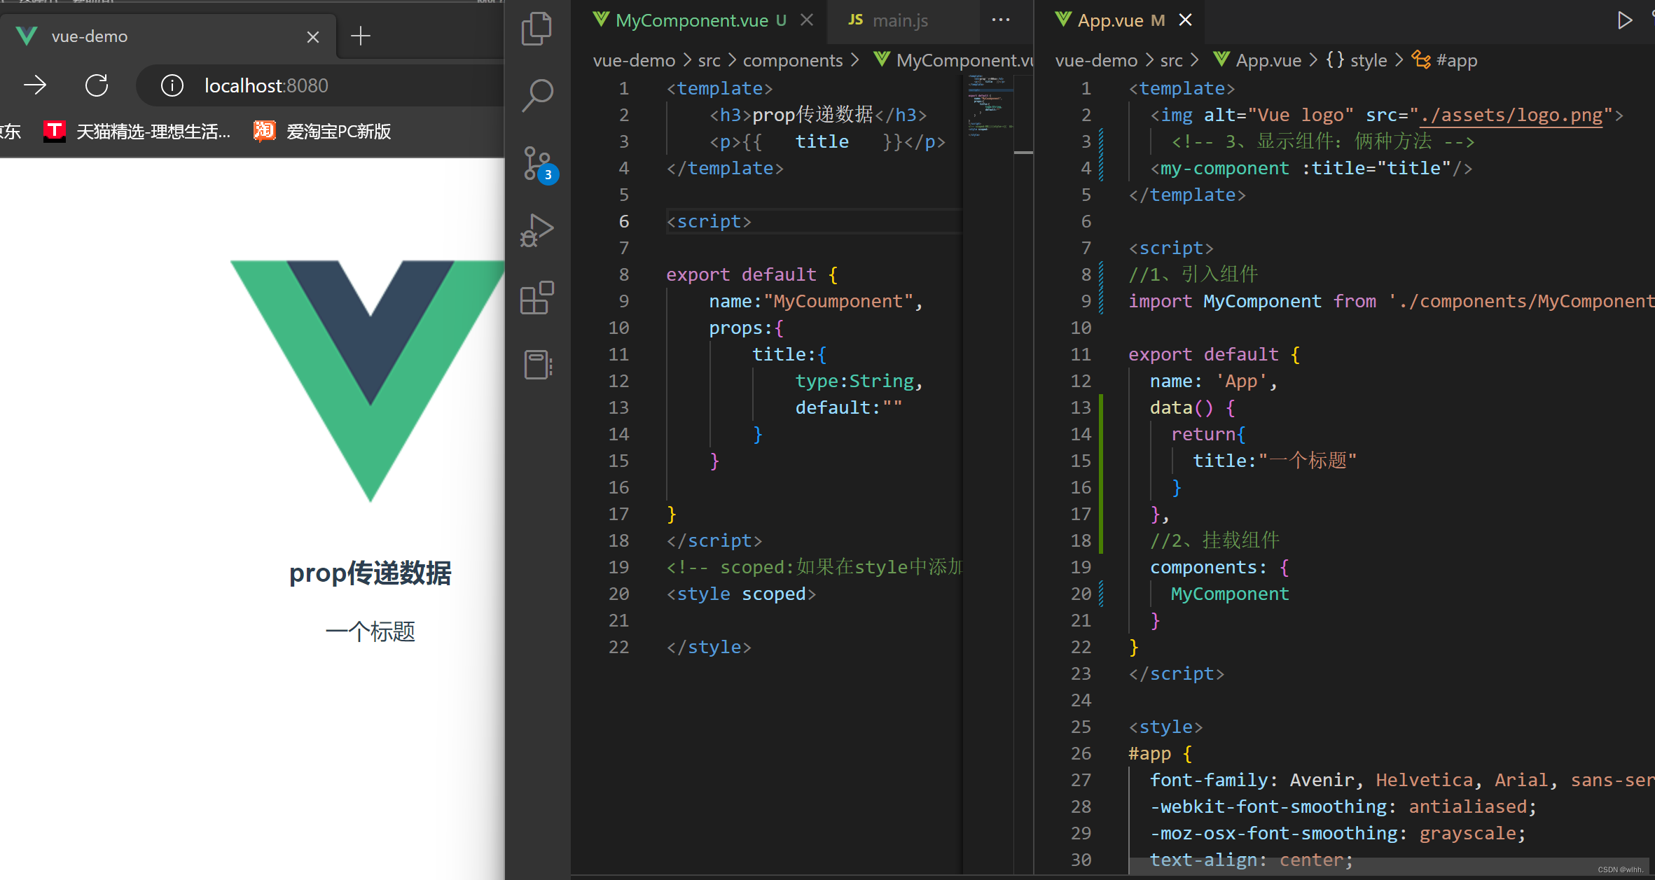The height and width of the screenshot is (880, 1655).
Task: Open the Explorer files icon in activity bar
Action: click(x=536, y=29)
